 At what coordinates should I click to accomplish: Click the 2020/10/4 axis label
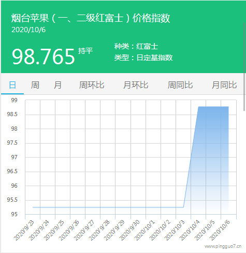(x=190, y=230)
